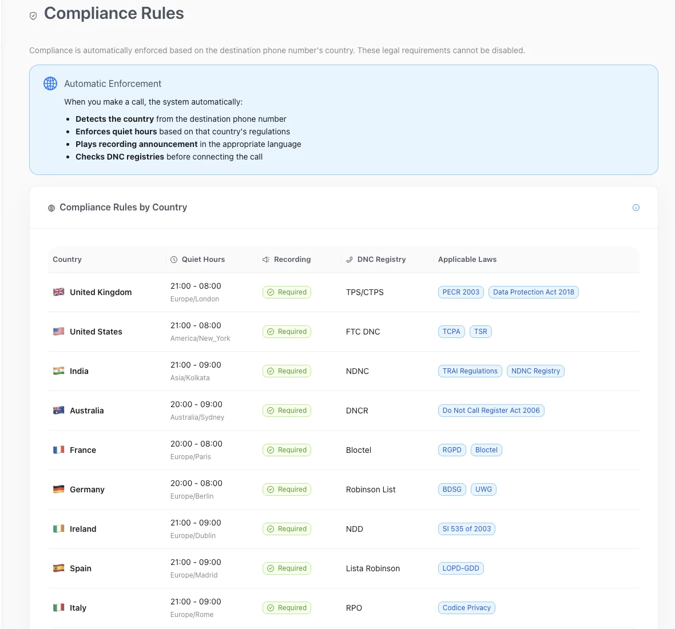Screen dimensions: 675x629
Task: Click the Recording column header text
Action: (x=292, y=260)
